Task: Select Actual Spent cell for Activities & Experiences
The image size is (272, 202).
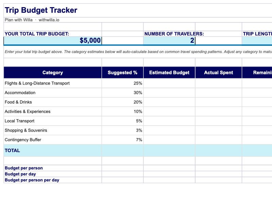Action: (218, 112)
